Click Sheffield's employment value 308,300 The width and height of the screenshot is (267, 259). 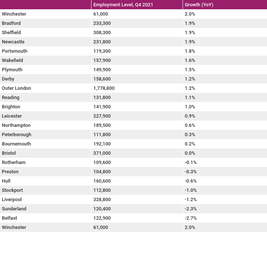[102, 32]
